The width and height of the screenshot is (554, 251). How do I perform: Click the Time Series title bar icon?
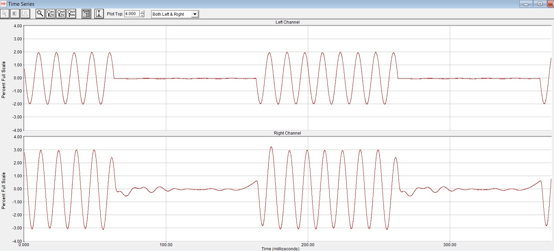3,4
